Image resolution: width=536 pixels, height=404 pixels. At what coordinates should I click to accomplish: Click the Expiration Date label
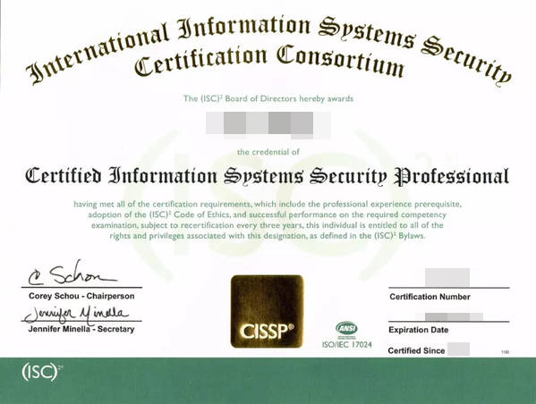click(419, 330)
